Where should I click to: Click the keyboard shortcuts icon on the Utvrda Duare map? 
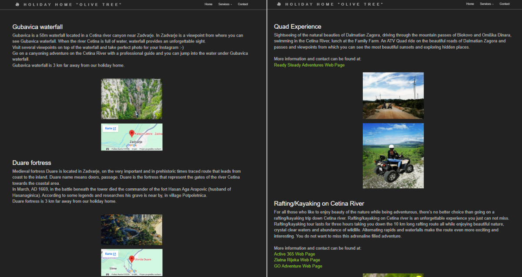(107, 274)
